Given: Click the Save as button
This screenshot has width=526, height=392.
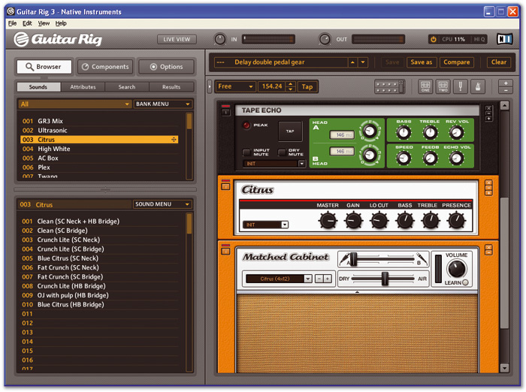Looking at the screenshot, I should [x=420, y=62].
